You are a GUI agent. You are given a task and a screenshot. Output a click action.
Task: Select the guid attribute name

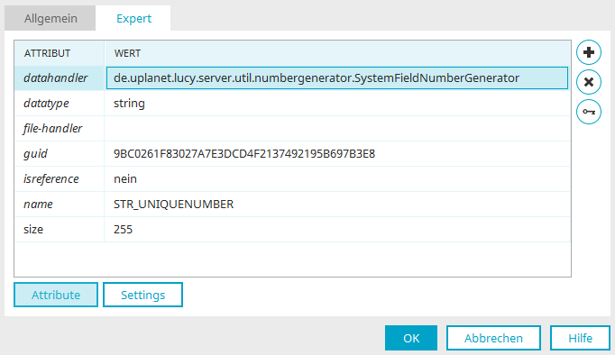(35, 153)
